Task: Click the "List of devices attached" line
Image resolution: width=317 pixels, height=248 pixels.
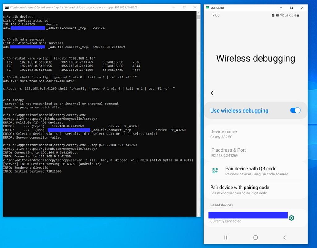Action: coord(26,20)
